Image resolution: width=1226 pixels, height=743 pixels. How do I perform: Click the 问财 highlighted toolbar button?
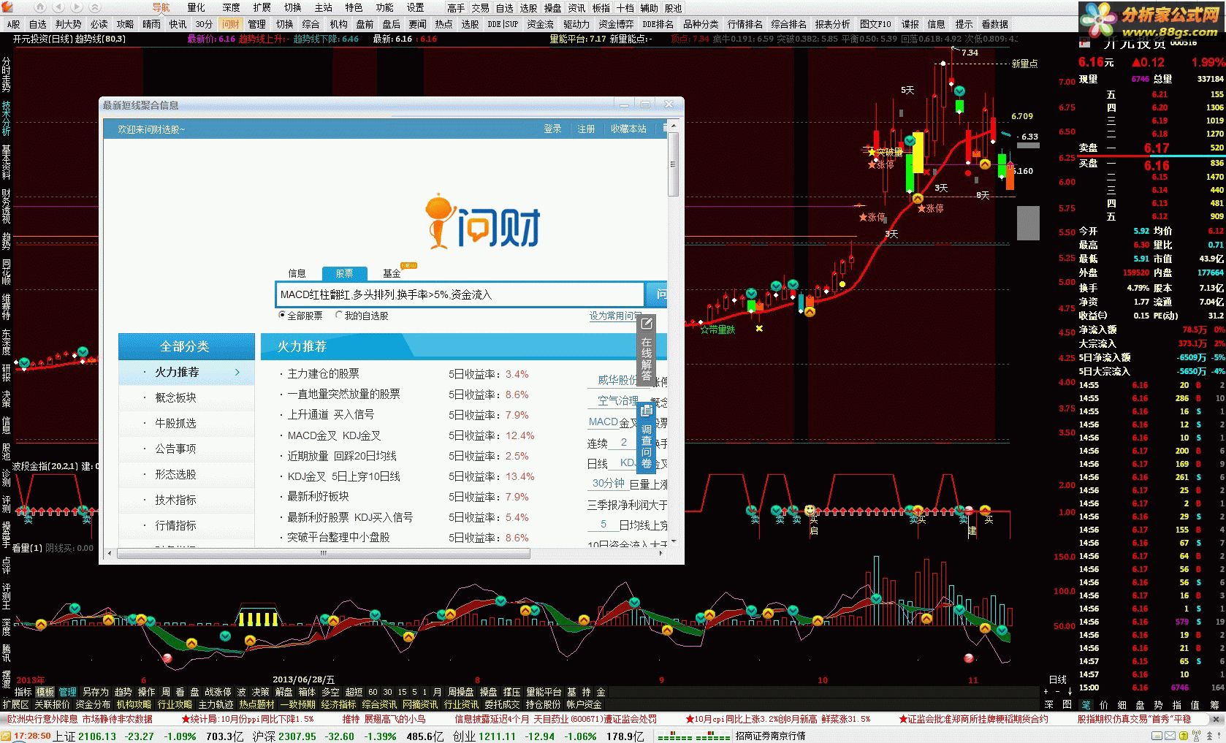(231, 24)
